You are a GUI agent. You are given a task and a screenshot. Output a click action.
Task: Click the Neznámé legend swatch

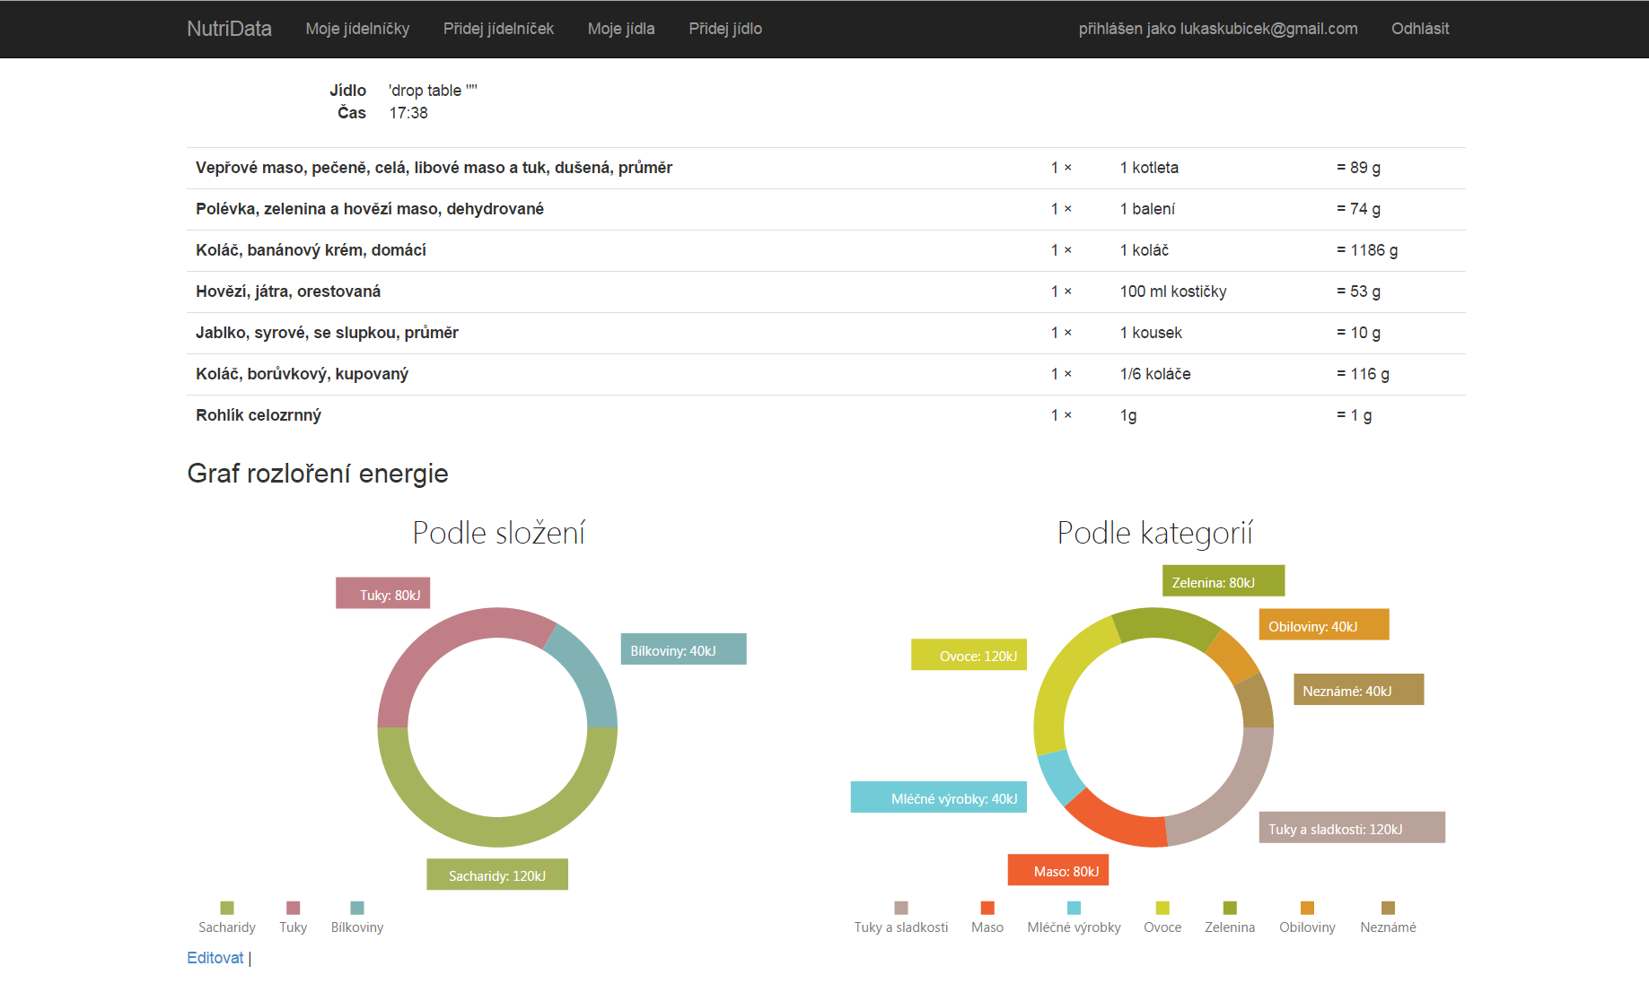[x=1388, y=908]
